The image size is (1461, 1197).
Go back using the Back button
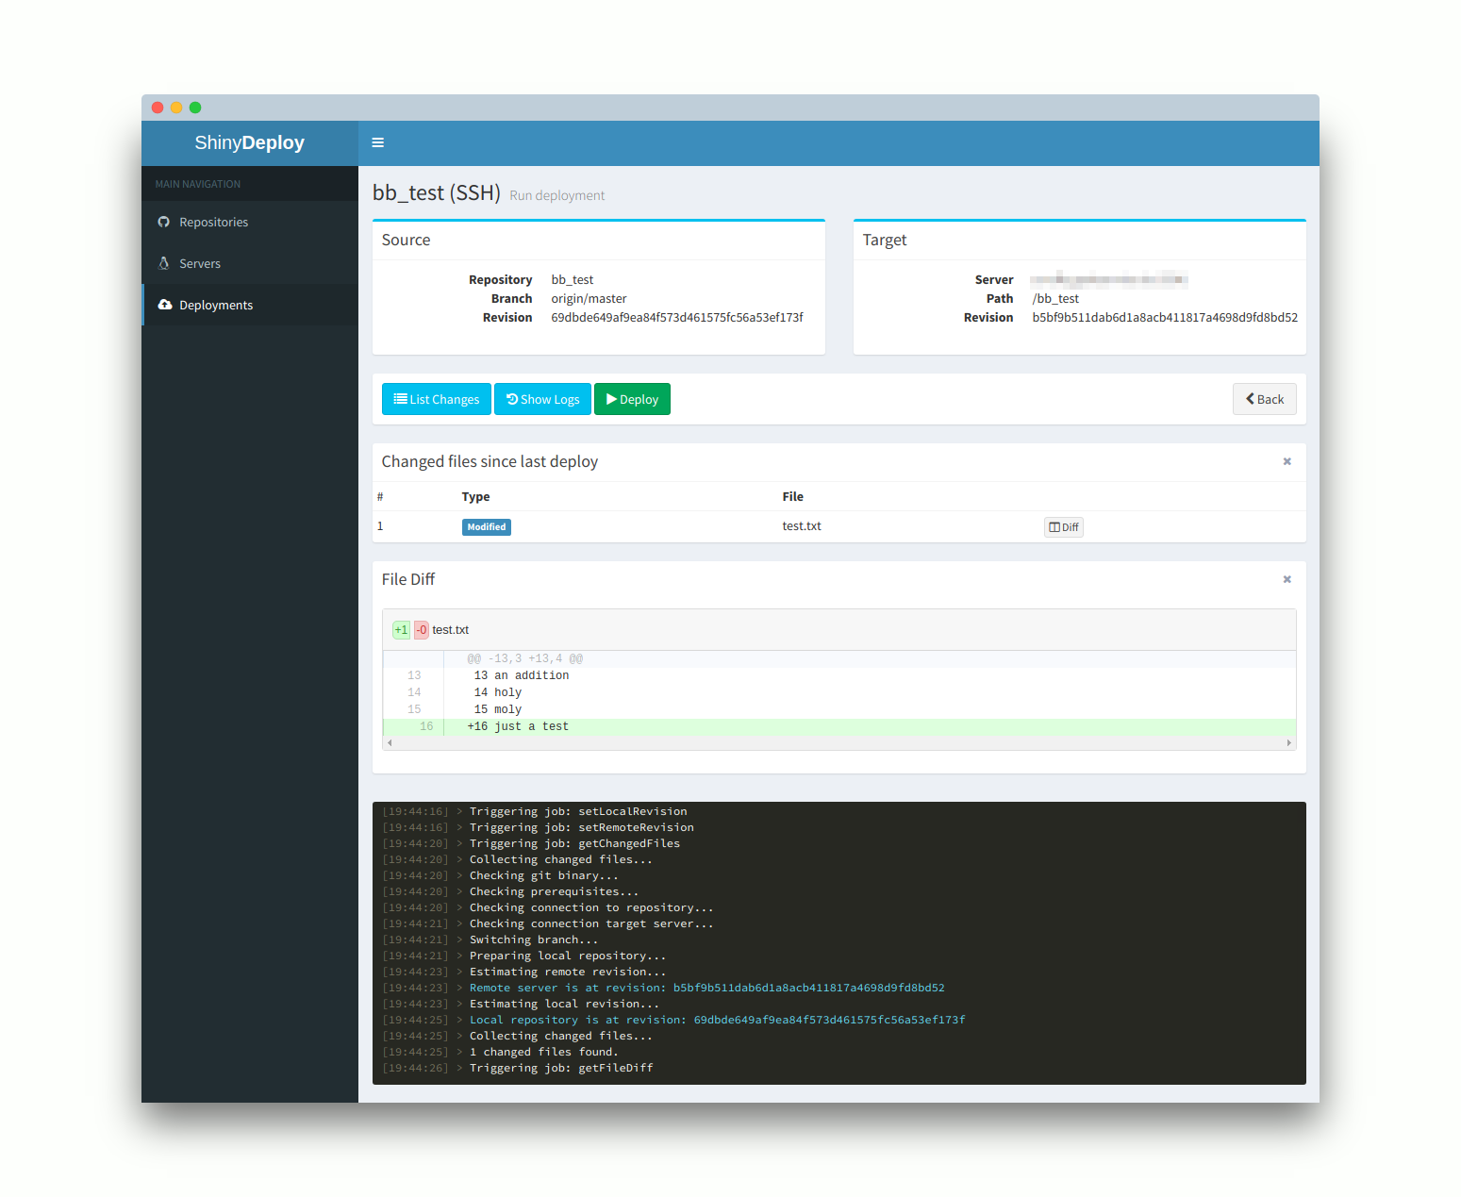(x=1264, y=399)
